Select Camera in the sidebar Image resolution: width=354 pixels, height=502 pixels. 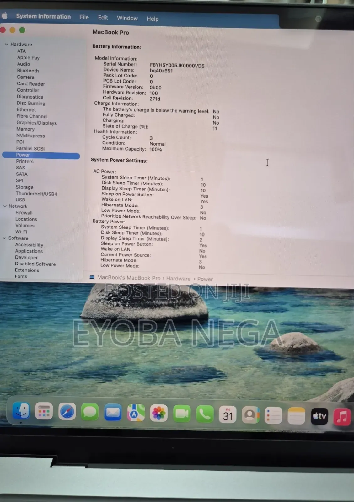[26, 77]
